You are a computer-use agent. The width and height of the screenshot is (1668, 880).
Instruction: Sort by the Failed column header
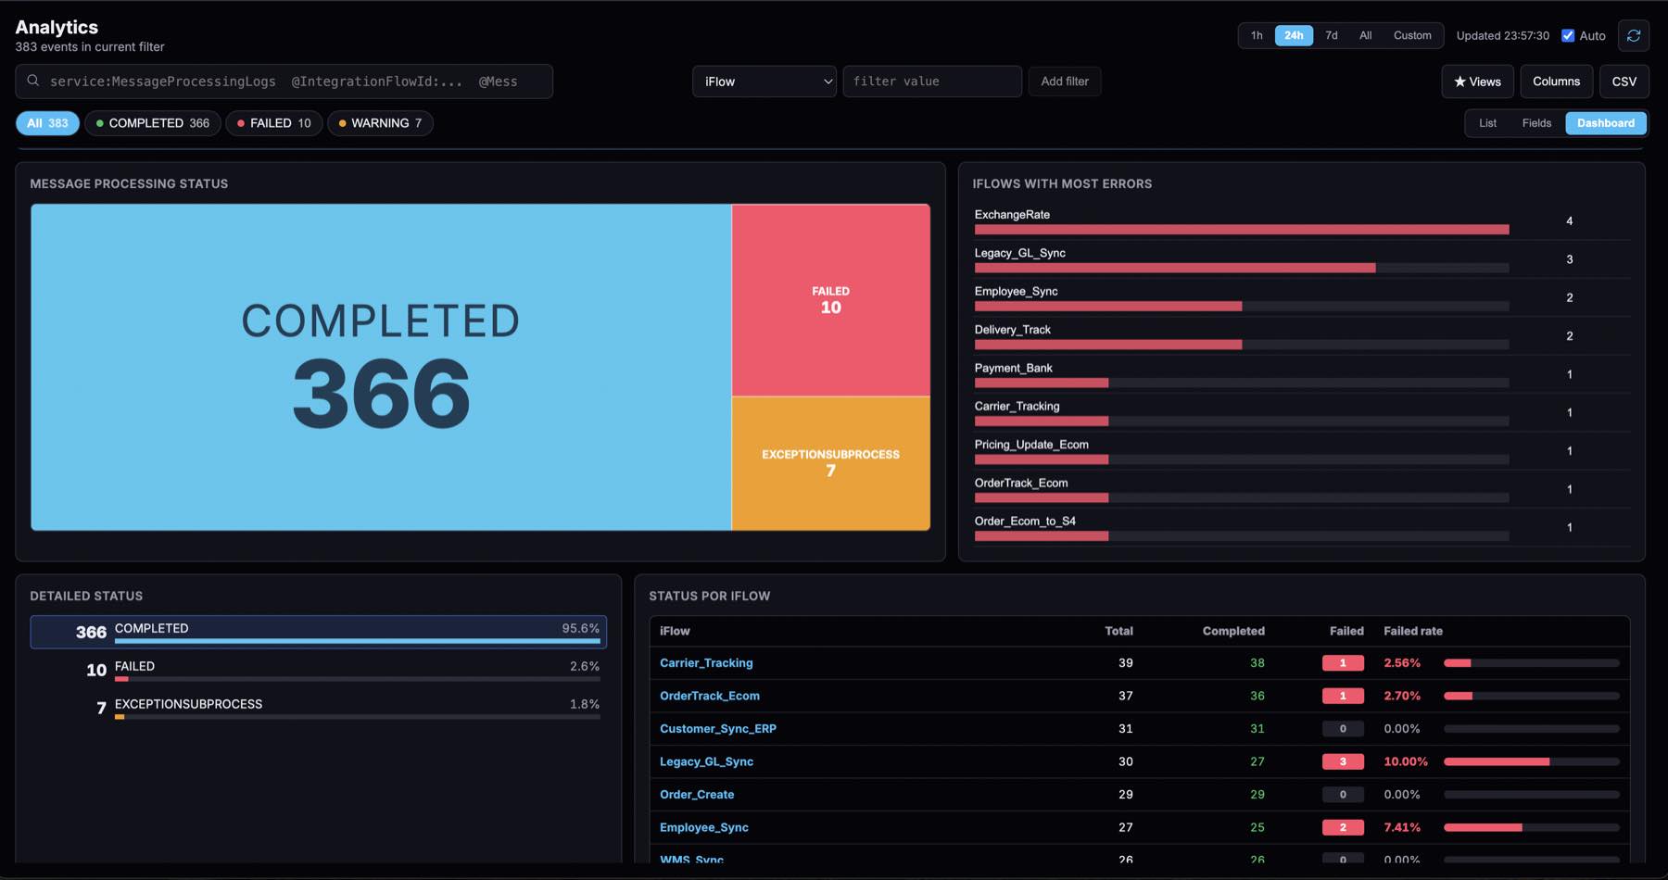coord(1346,631)
